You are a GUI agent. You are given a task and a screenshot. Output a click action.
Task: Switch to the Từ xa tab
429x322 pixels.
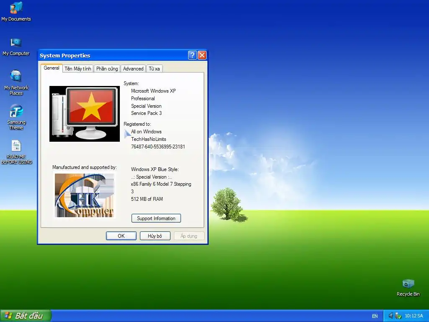(154, 69)
